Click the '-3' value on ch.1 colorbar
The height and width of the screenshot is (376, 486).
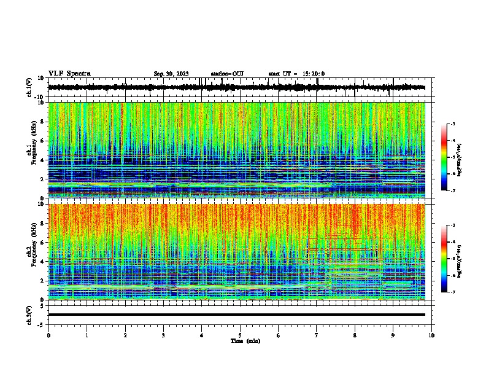point(453,123)
